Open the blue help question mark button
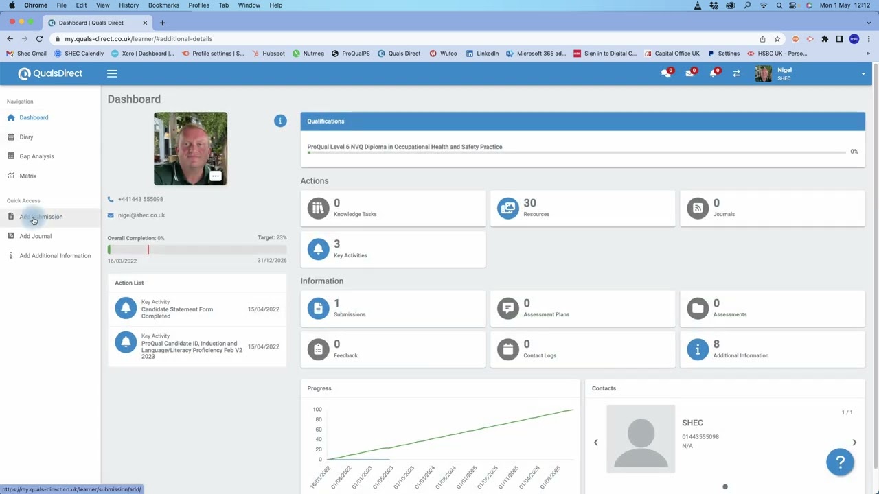This screenshot has width=879, height=494. 841,462
